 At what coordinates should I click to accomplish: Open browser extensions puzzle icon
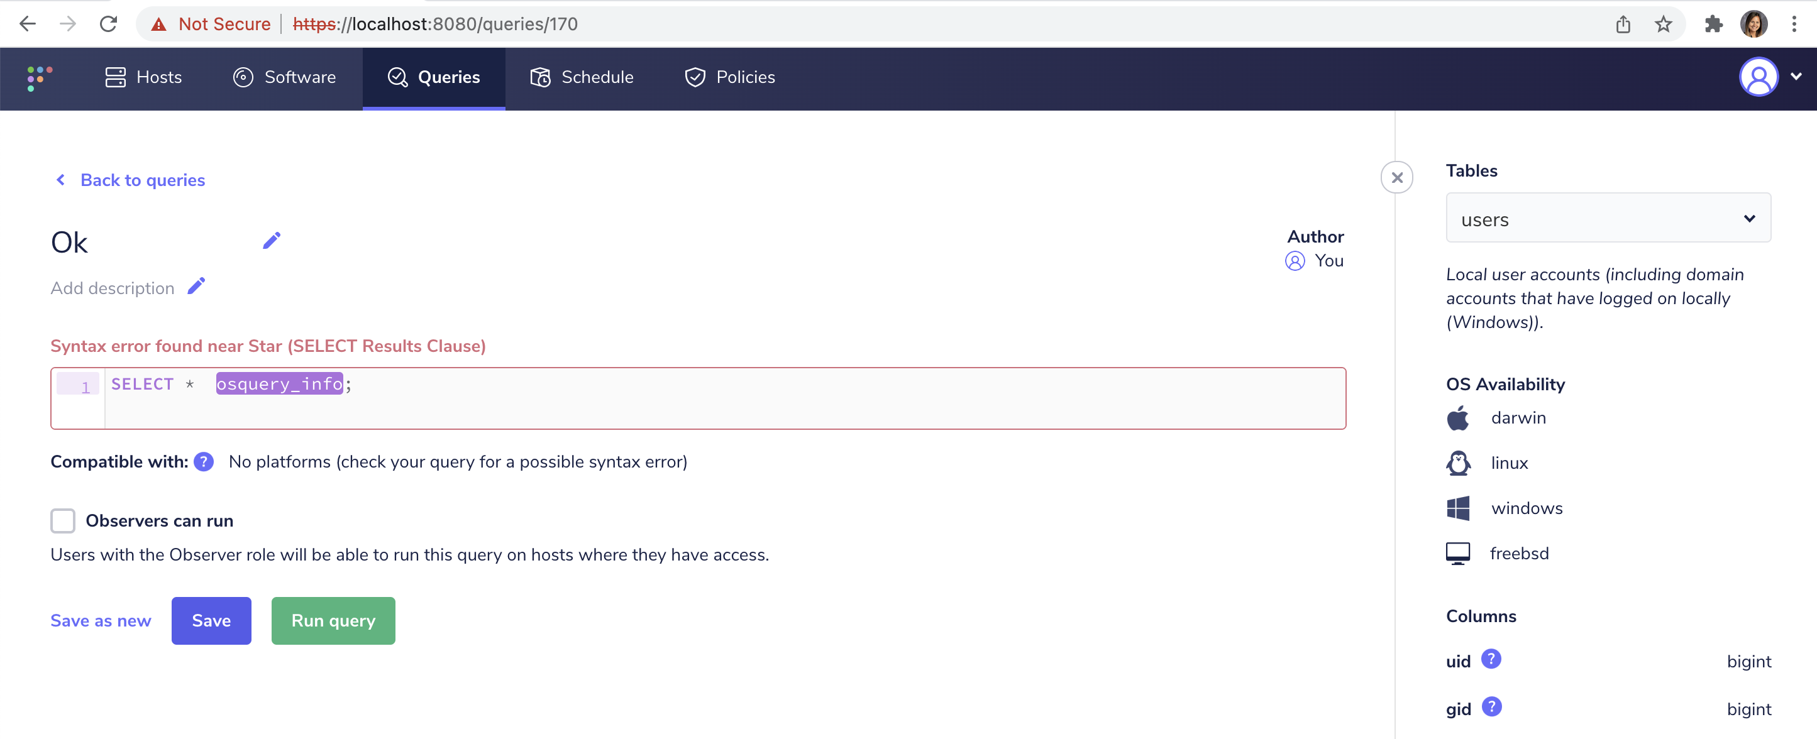tap(1713, 24)
